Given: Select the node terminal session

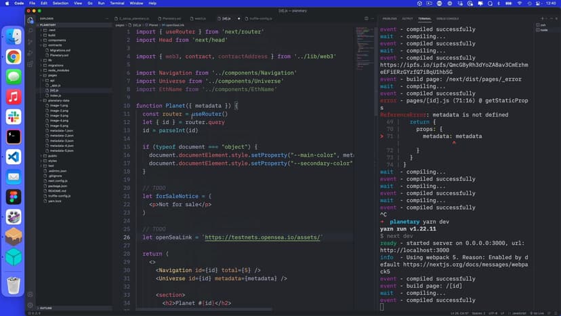Looking at the screenshot, I should click(x=543, y=30).
